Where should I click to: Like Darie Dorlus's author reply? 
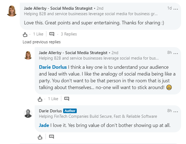pos(40,137)
